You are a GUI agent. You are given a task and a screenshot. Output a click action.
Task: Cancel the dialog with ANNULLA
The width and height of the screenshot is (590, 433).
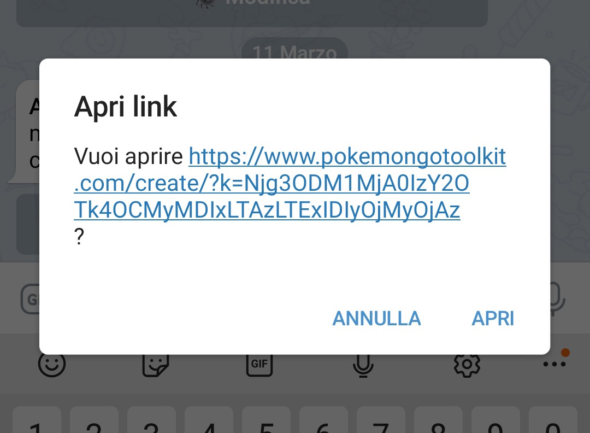(376, 319)
